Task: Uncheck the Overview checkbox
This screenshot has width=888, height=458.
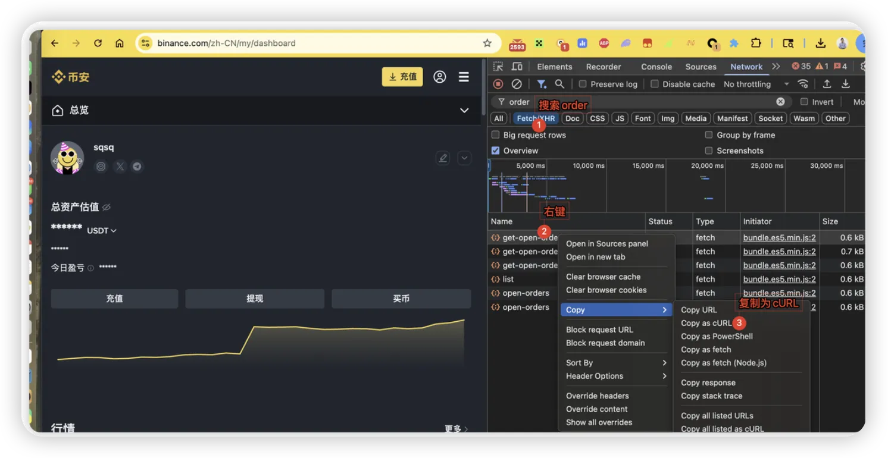Action: tap(495, 150)
